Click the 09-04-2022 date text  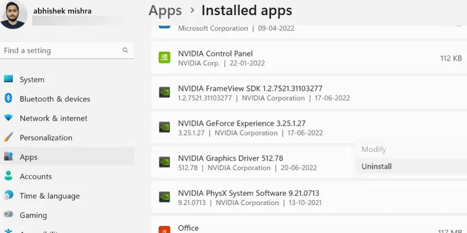[276, 29]
